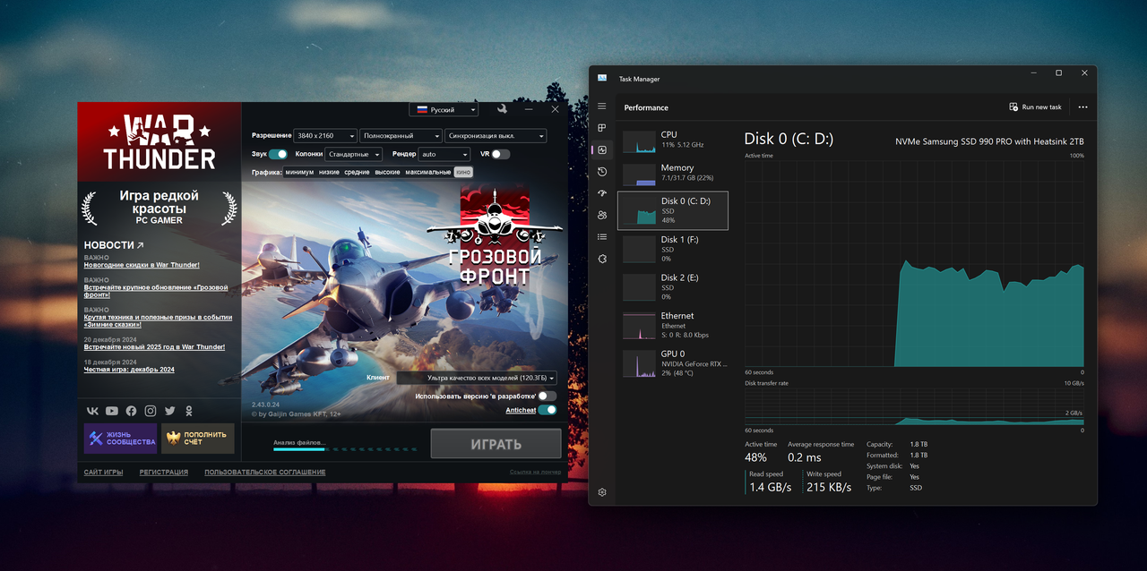This screenshot has width=1147, height=571.
Task: Open the Instagram icon in launcher
Action: click(151, 411)
